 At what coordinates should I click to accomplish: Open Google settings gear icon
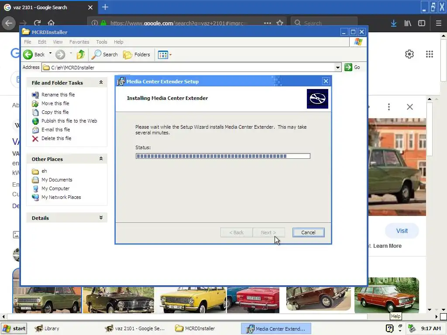(x=409, y=54)
